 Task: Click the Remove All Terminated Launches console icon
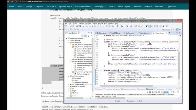click(153, 92)
